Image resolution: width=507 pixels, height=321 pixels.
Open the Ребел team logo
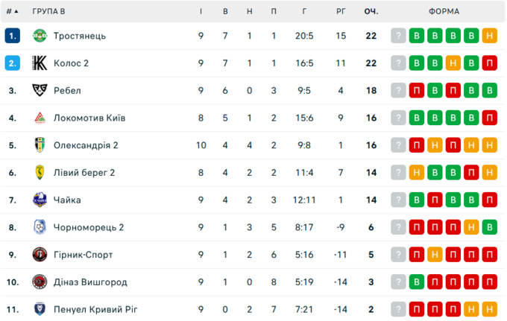(x=40, y=91)
